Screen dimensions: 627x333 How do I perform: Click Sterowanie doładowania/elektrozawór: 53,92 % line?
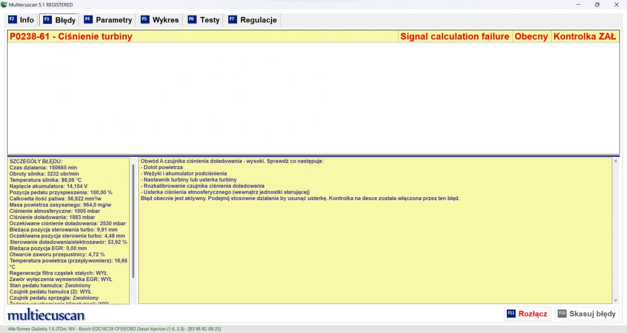pyautogui.click(x=68, y=242)
